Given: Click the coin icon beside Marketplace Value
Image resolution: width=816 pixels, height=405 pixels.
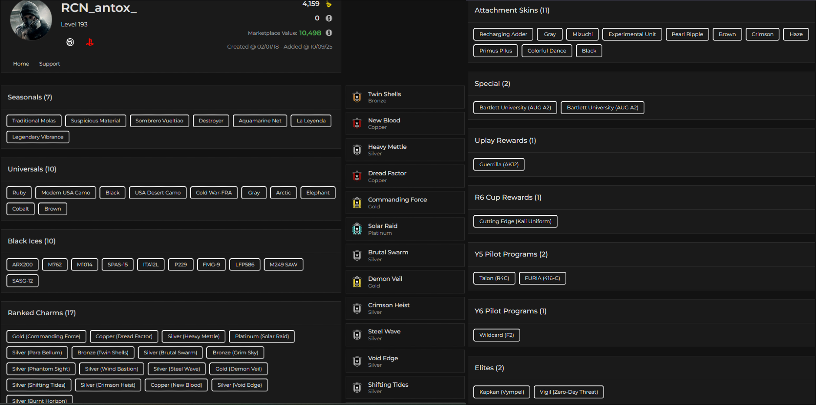Looking at the screenshot, I should coord(329,33).
